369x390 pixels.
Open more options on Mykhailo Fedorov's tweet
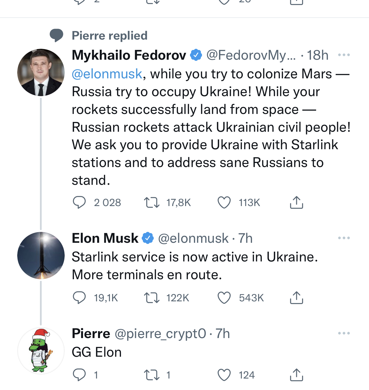344,55
